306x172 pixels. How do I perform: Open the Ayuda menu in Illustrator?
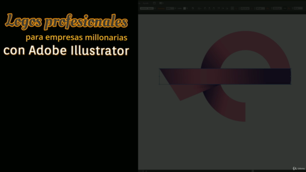coord(145,3)
